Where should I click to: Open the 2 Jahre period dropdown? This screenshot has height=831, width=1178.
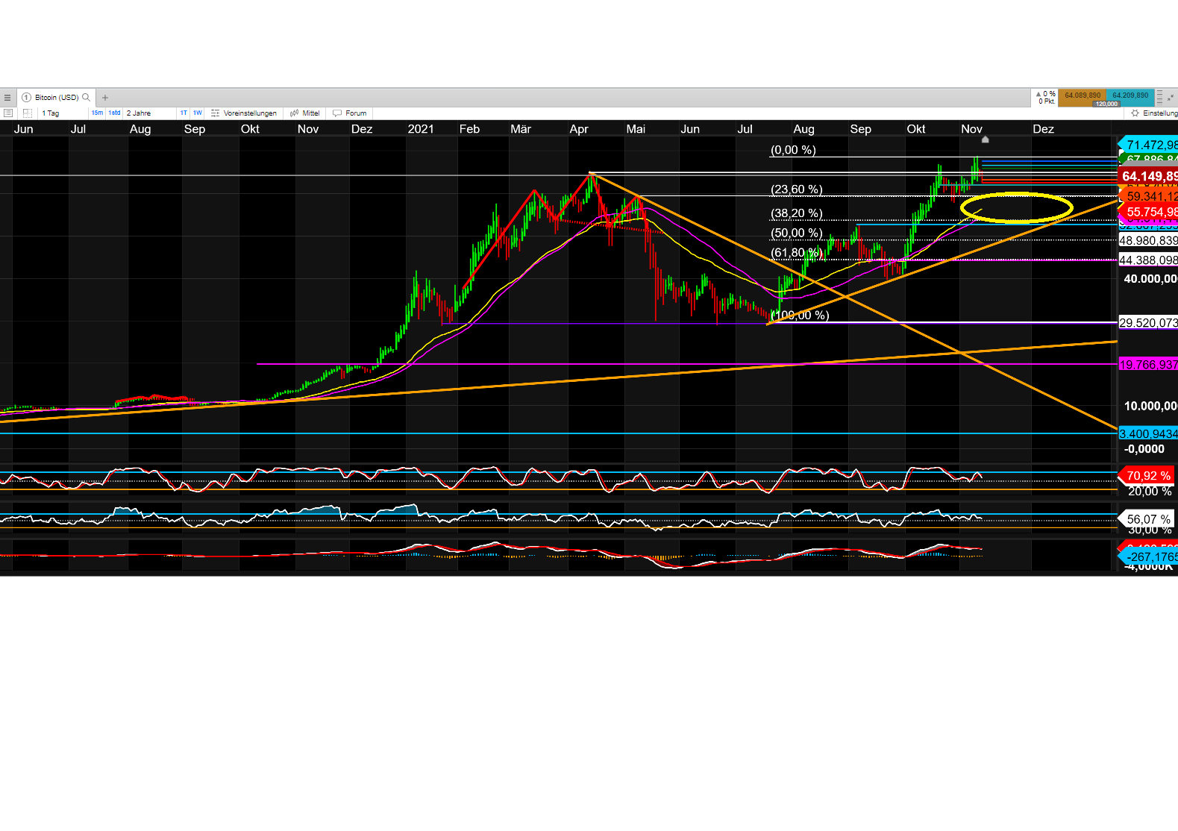point(139,113)
